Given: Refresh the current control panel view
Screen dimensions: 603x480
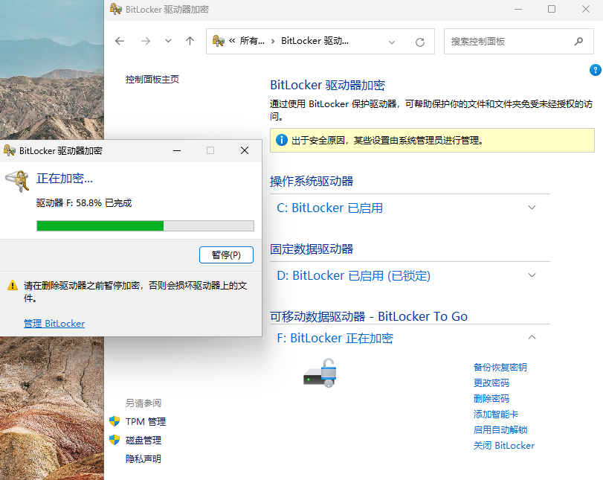Looking at the screenshot, I should (x=420, y=42).
